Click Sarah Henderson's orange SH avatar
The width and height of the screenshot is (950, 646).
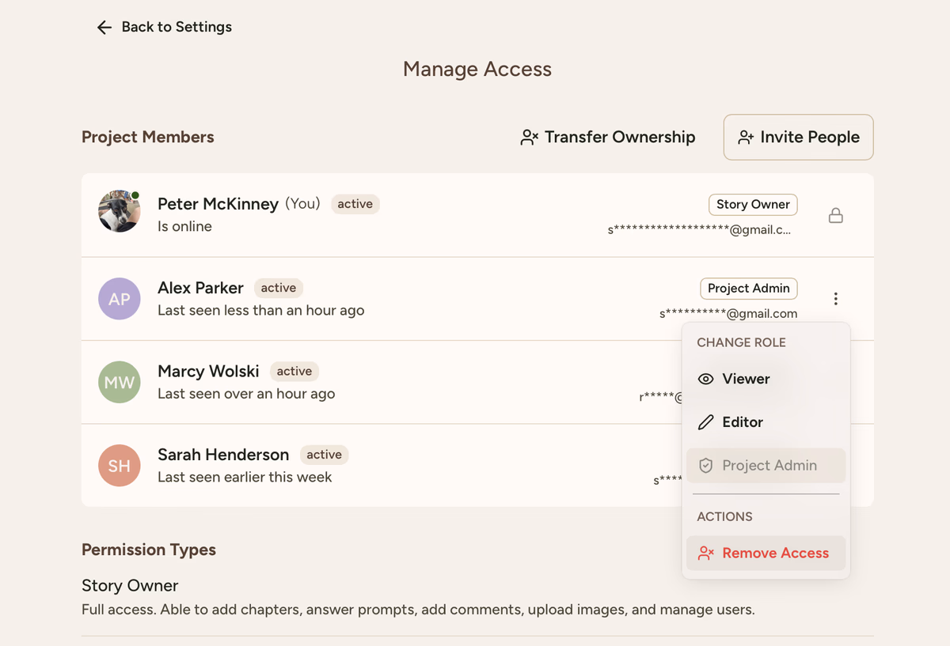pyautogui.click(x=120, y=466)
